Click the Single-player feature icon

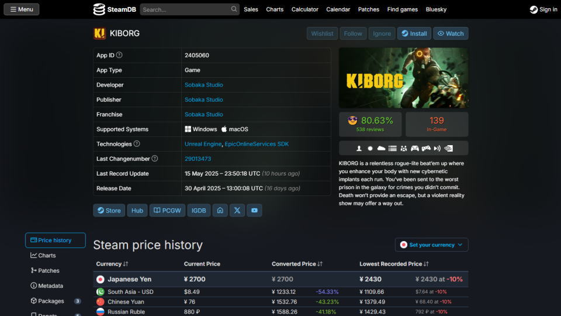click(x=359, y=148)
